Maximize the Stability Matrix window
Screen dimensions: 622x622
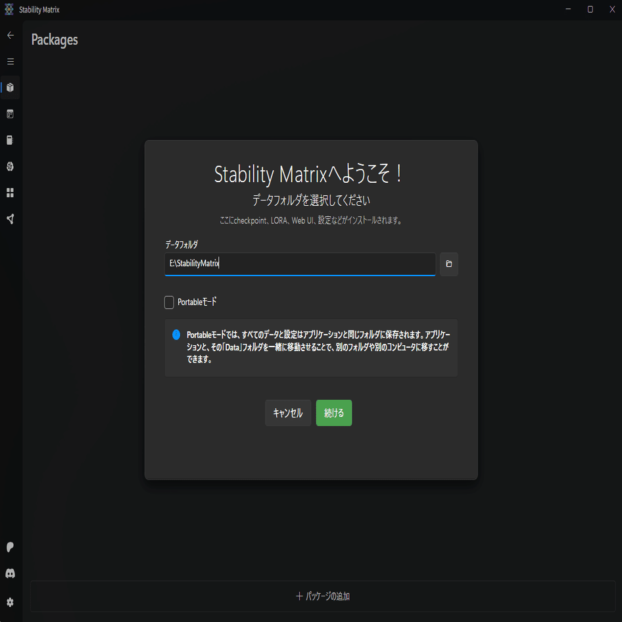590,9
